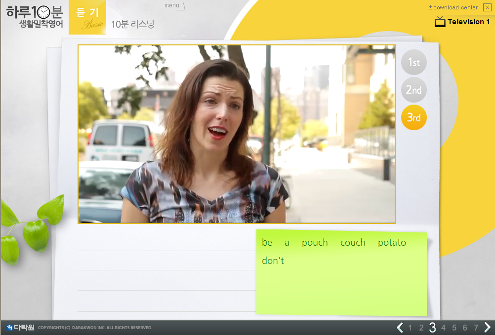This screenshot has width=495, height=335.
Task: Click the yellow 듣기 Basic section tab
Action: pyautogui.click(x=87, y=17)
